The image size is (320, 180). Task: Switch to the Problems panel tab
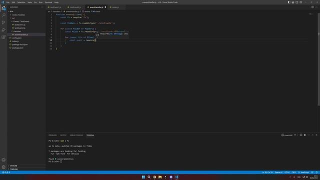[x=52, y=135]
